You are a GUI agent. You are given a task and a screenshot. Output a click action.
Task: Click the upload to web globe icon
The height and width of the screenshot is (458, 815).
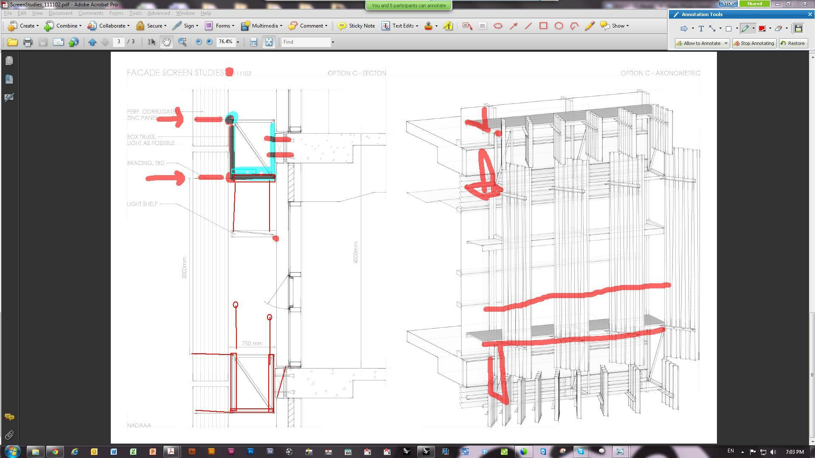(x=74, y=42)
